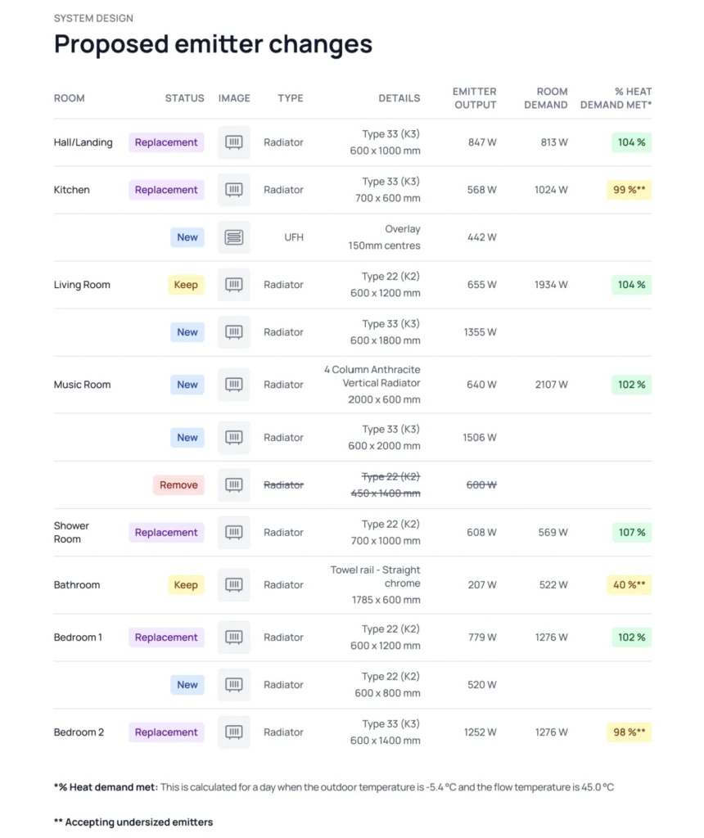Viewport: 704px width, 838px height.
Task: Click the % Heat Demand Met column header
Action: point(616,98)
